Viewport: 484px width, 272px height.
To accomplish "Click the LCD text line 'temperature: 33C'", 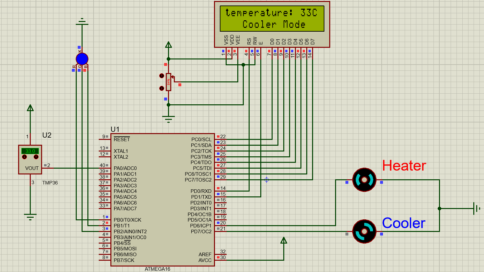I will coord(271,13).
